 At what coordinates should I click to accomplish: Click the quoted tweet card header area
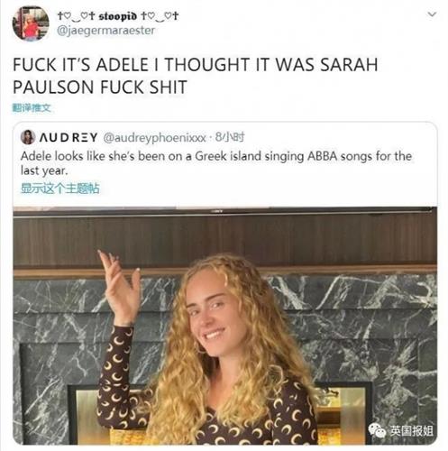pos(224,137)
